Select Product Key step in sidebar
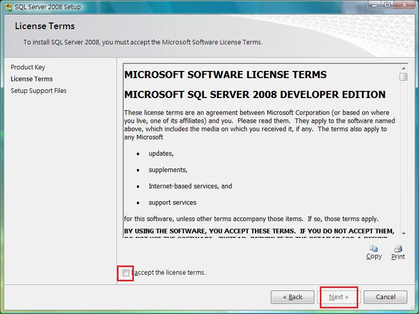This screenshot has height=314, width=419. pos(28,67)
